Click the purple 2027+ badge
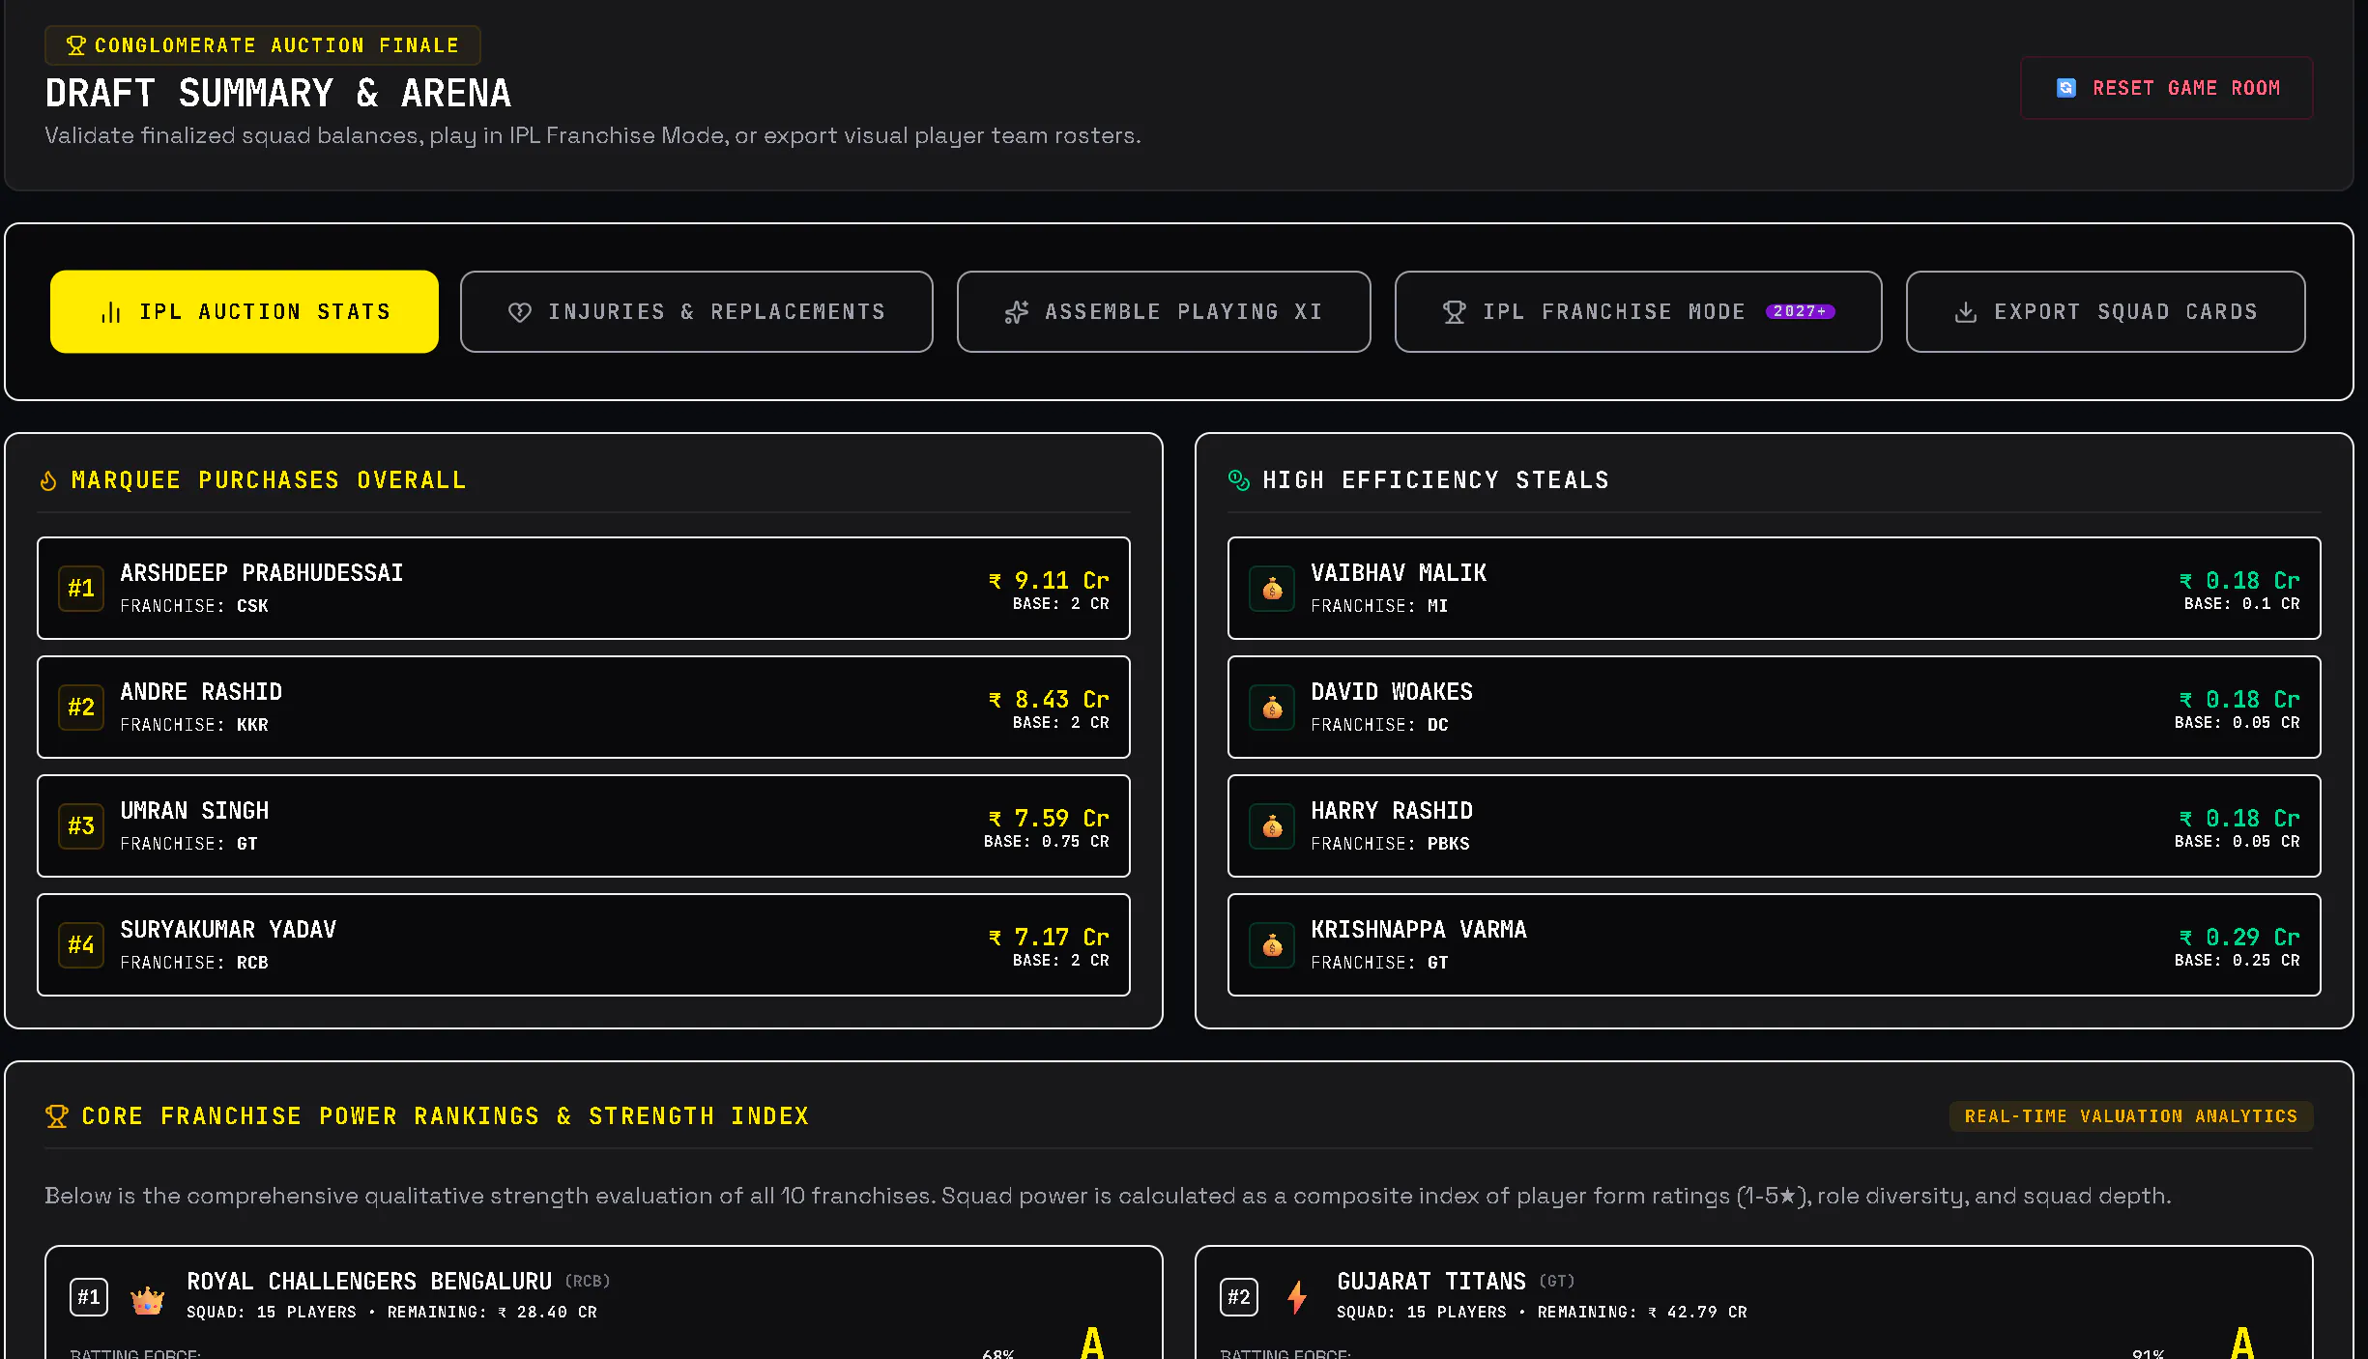Viewport: 2368px width, 1359px height. tap(1800, 311)
